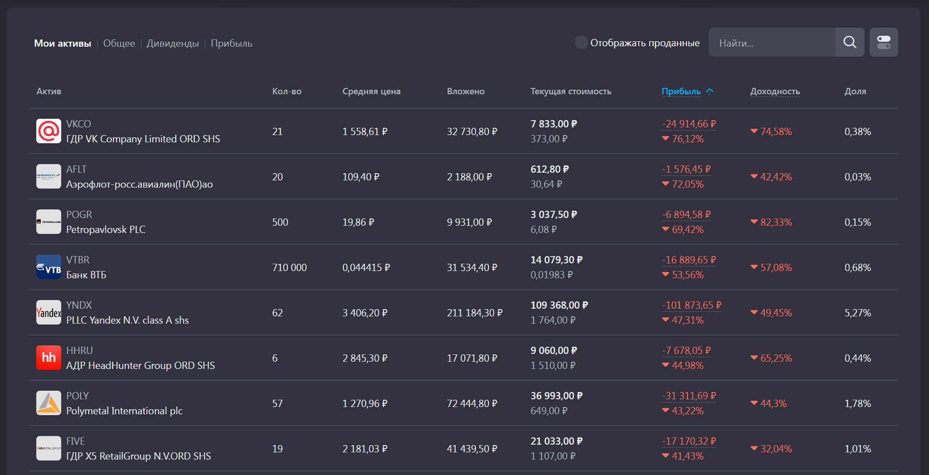Click the Yandex logo icon

coord(49,313)
